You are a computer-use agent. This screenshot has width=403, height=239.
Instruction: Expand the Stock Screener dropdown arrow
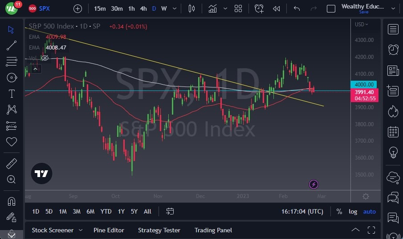(x=81, y=230)
